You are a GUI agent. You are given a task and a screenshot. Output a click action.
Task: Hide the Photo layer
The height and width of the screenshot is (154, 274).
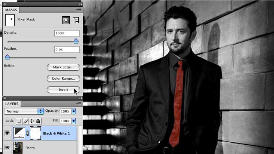[x=7, y=148]
